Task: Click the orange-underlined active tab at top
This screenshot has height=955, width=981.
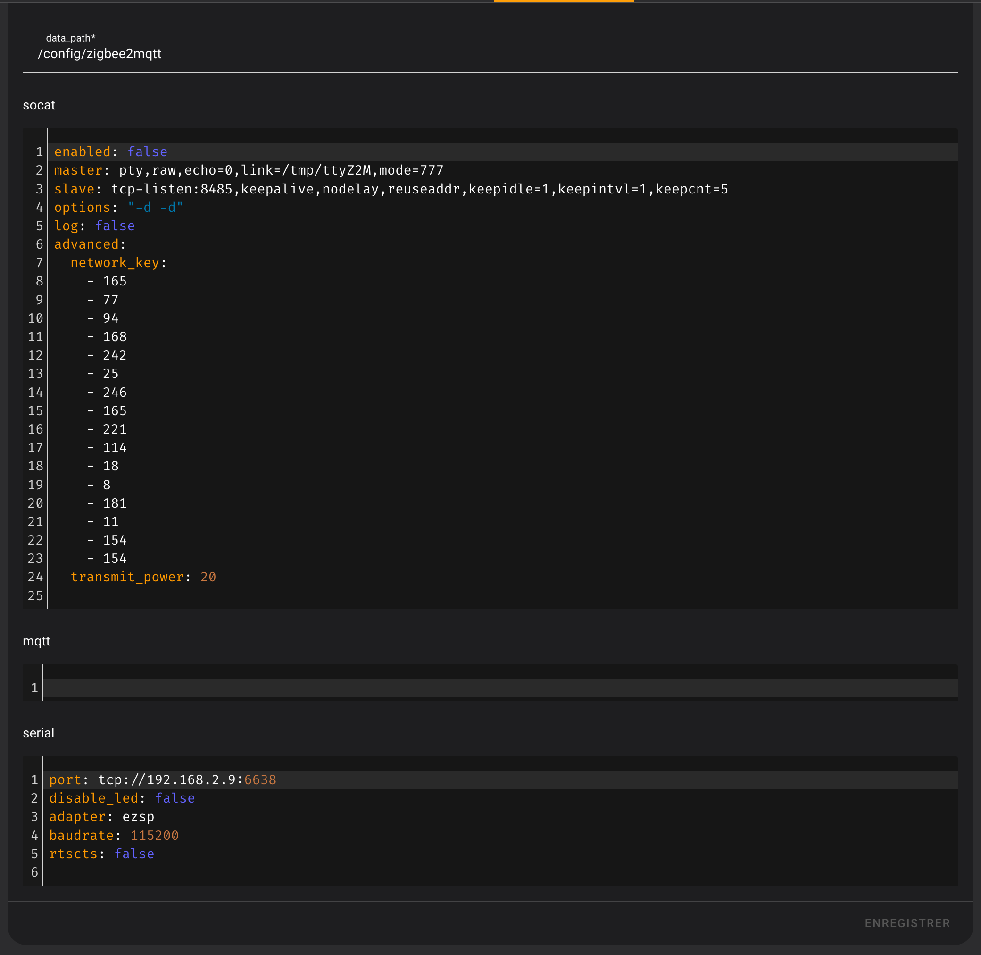Action: pyautogui.click(x=564, y=1)
